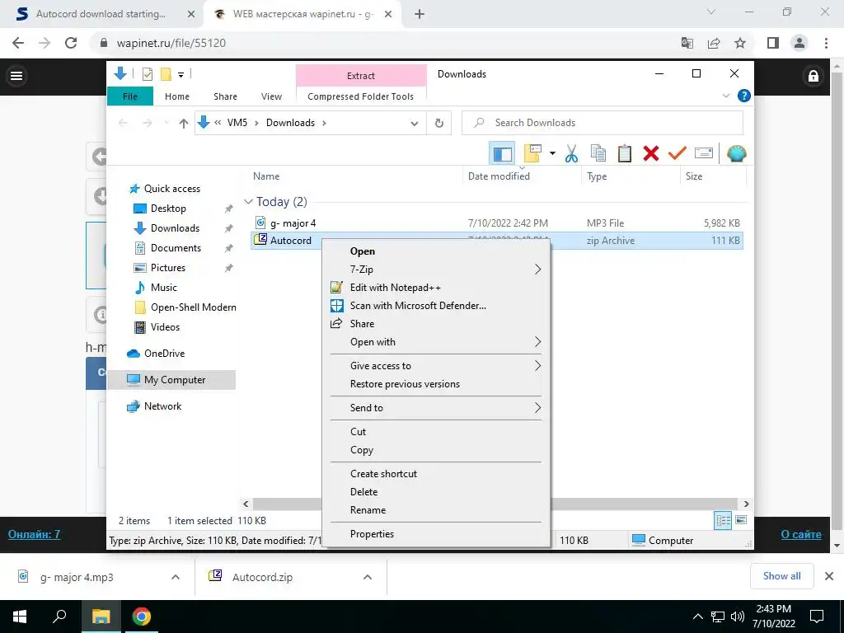Open Autocord.zip download options arrow

(x=368, y=577)
